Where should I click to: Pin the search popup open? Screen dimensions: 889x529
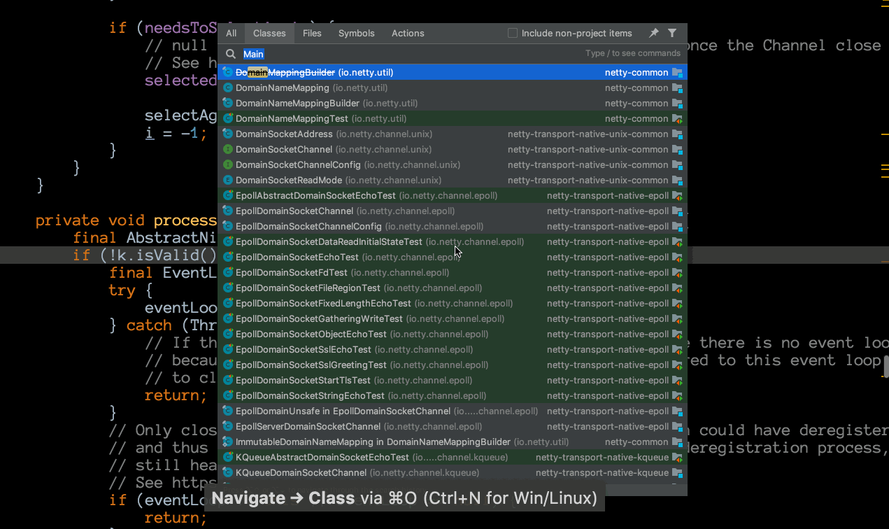(654, 33)
